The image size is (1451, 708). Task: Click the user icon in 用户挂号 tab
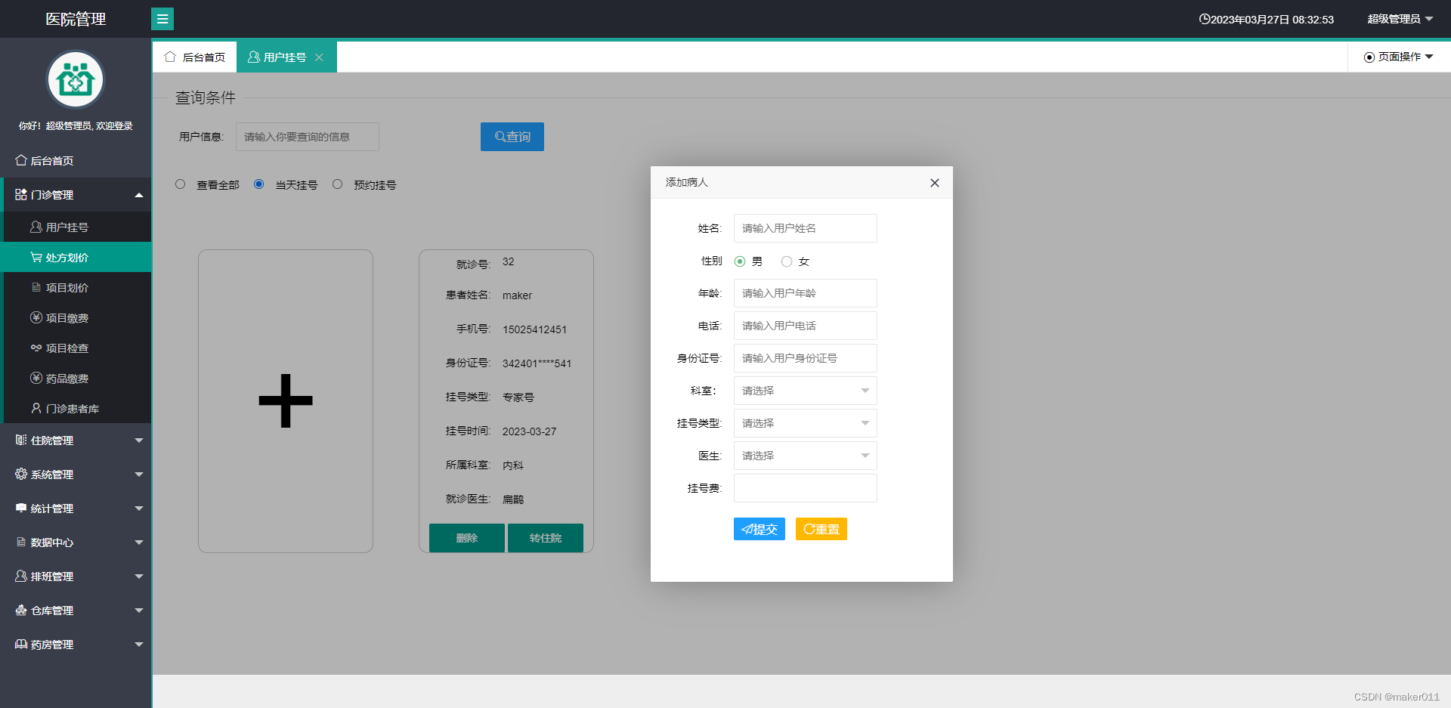point(254,57)
